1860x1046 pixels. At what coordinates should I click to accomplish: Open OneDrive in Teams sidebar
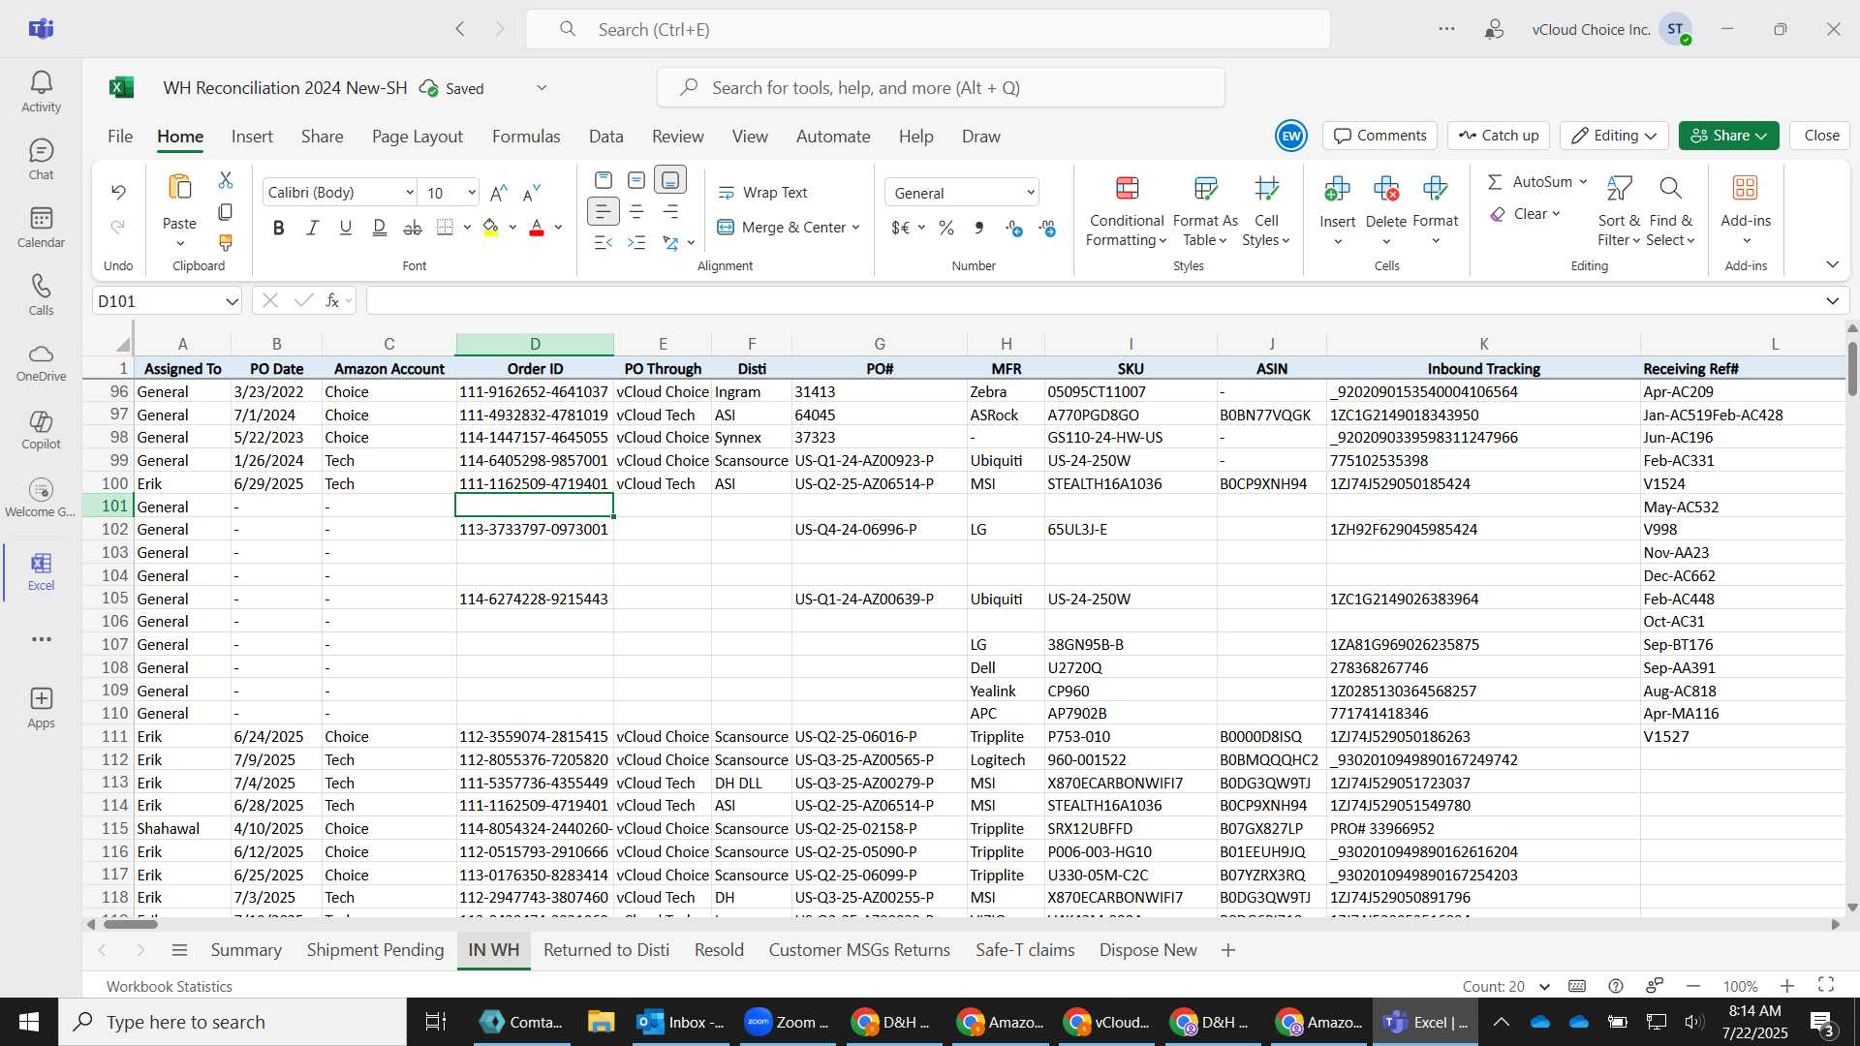pyautogui.click(x=41, y=362)
